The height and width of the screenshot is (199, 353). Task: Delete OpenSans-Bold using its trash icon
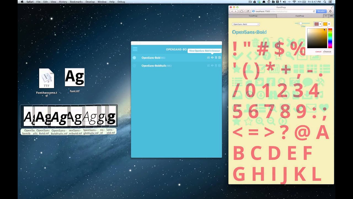click(216, 57)
